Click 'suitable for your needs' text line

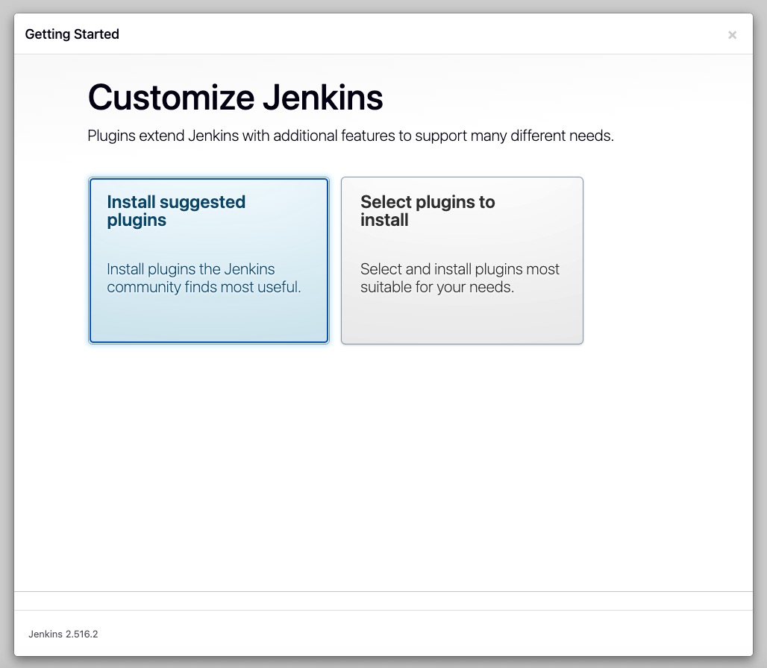(x=436, y=287)
